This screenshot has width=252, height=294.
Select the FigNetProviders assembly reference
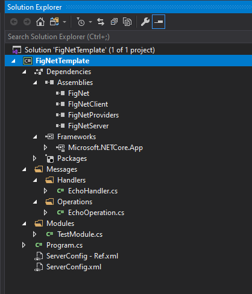point(93,115)
